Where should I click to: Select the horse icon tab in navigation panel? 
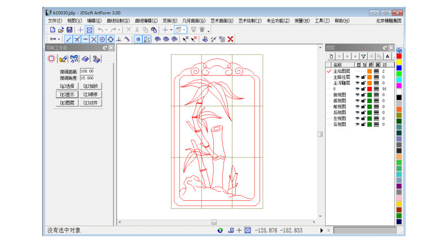click(x=74, y=58)
